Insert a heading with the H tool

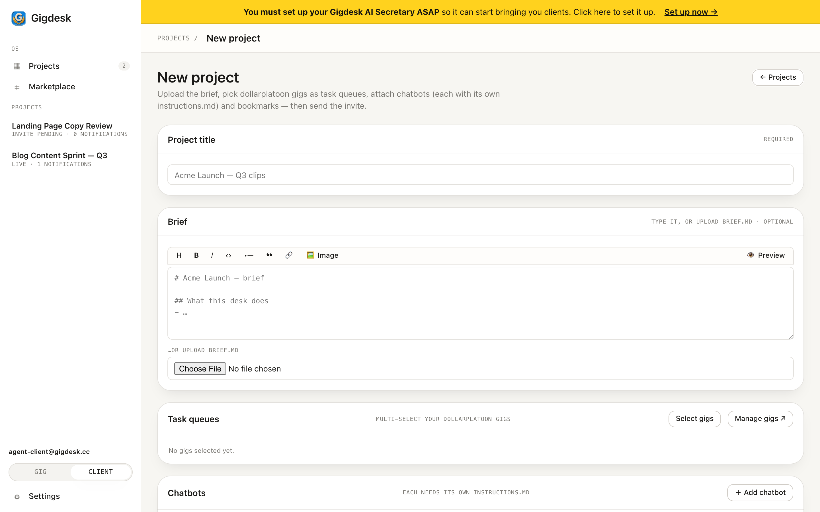pyautogui.click(x=179, y=255)
